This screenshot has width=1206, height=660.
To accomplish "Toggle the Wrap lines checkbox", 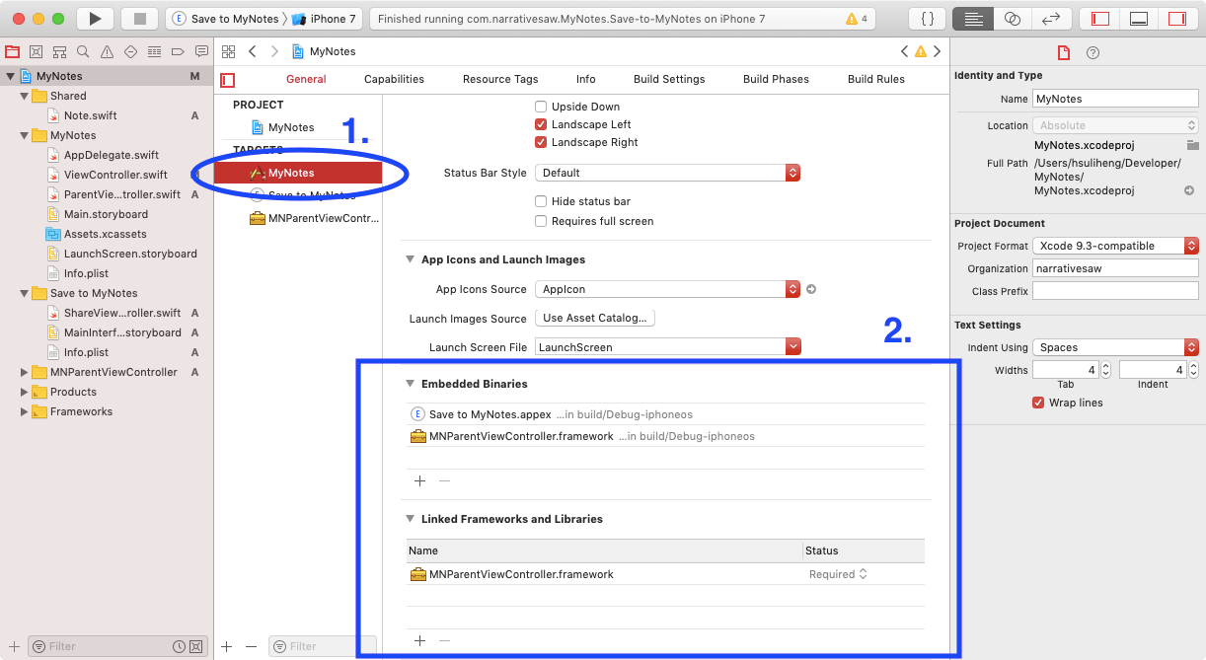I will point(1038,403).
